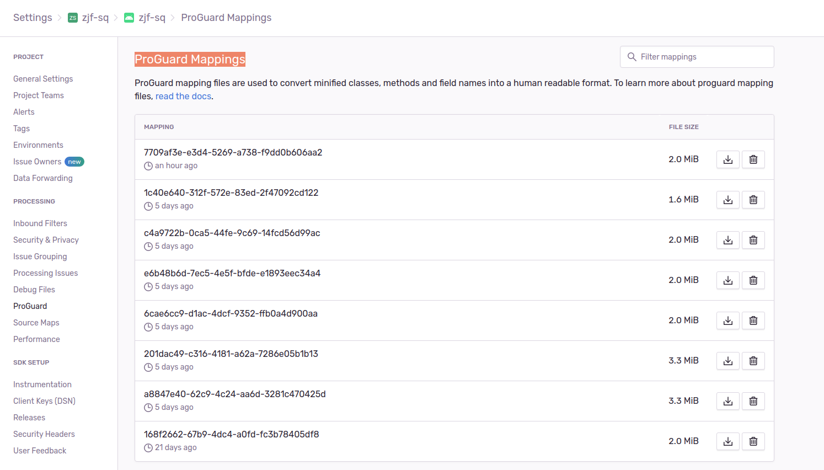824x470 pixels.
Task: Select Inbound Filters in the sidebar
Action: click(x=40, y=223)
